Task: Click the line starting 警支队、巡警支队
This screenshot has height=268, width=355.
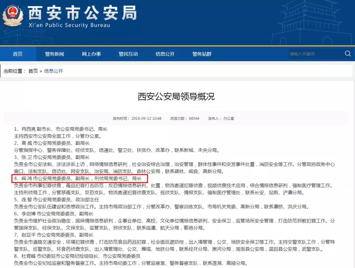Action: tap(169, 249)
